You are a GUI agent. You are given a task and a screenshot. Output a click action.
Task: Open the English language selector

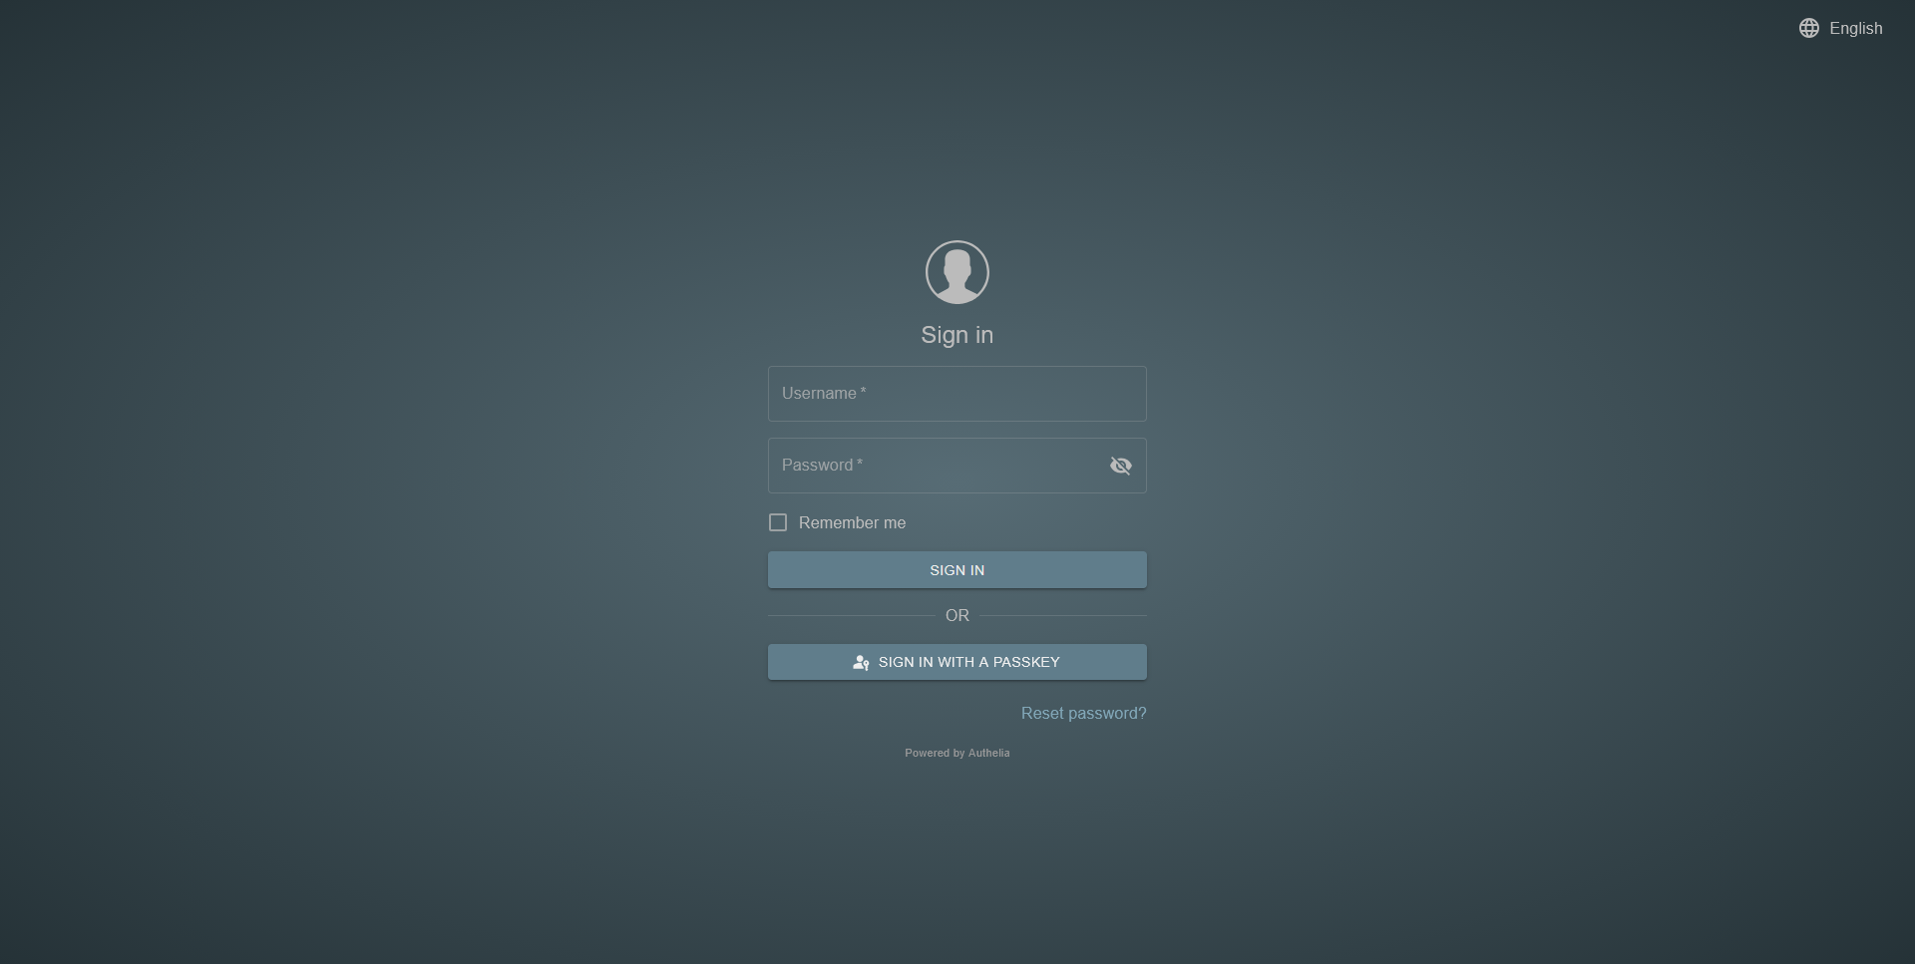point(1855,28)
